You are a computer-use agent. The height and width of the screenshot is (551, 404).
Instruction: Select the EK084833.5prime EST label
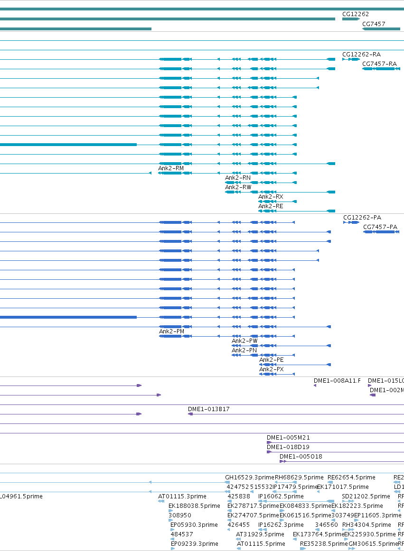pyautogui.click(x=305, y=506)
